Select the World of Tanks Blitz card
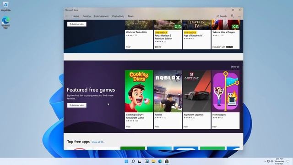The height and width of the screenshot is (165, 293). click(139, 35)
